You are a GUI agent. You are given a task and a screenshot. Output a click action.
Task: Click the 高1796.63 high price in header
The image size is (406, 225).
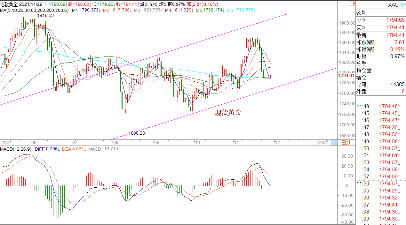coord(80,4)
